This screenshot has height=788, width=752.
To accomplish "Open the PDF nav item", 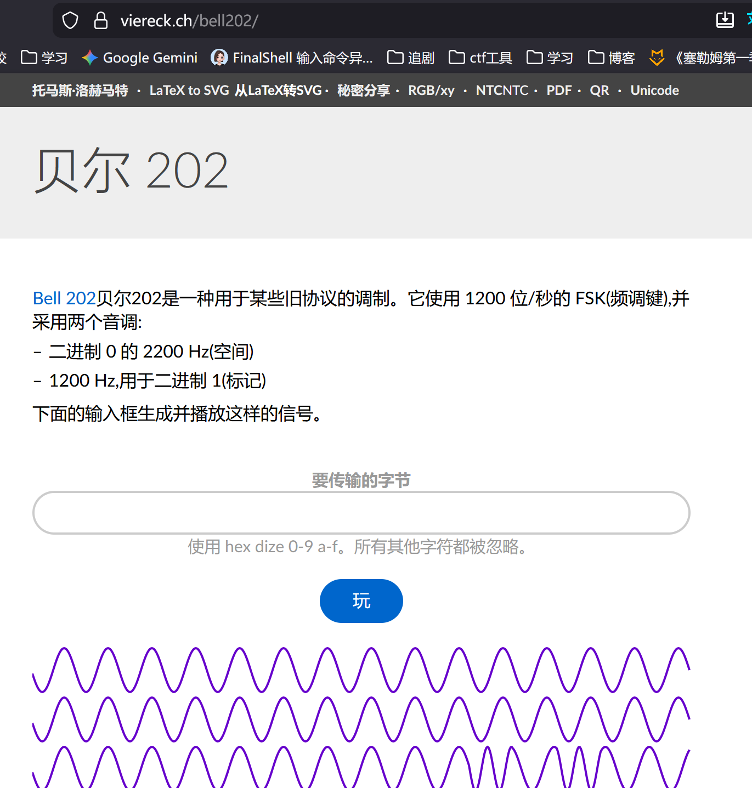I will pyautogui.click(x=559, y=90).
